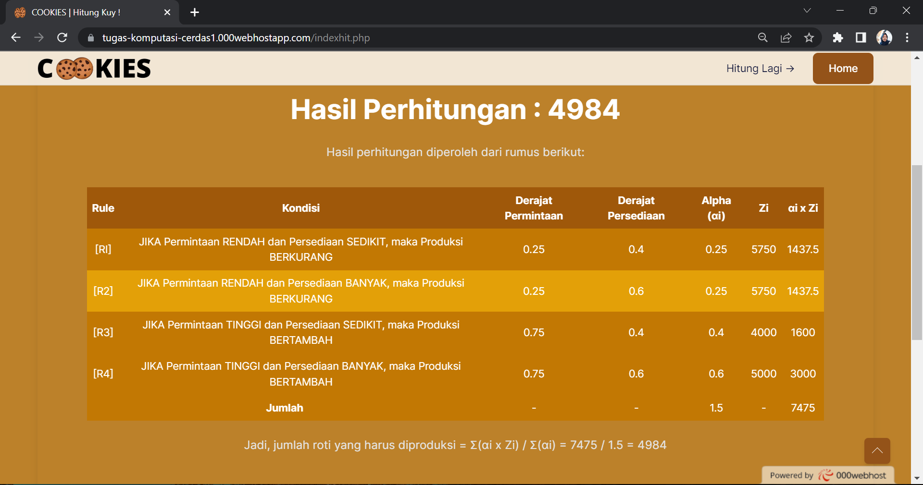923x485 pixels.
Task: Click the share page icon
Action: 786,37
